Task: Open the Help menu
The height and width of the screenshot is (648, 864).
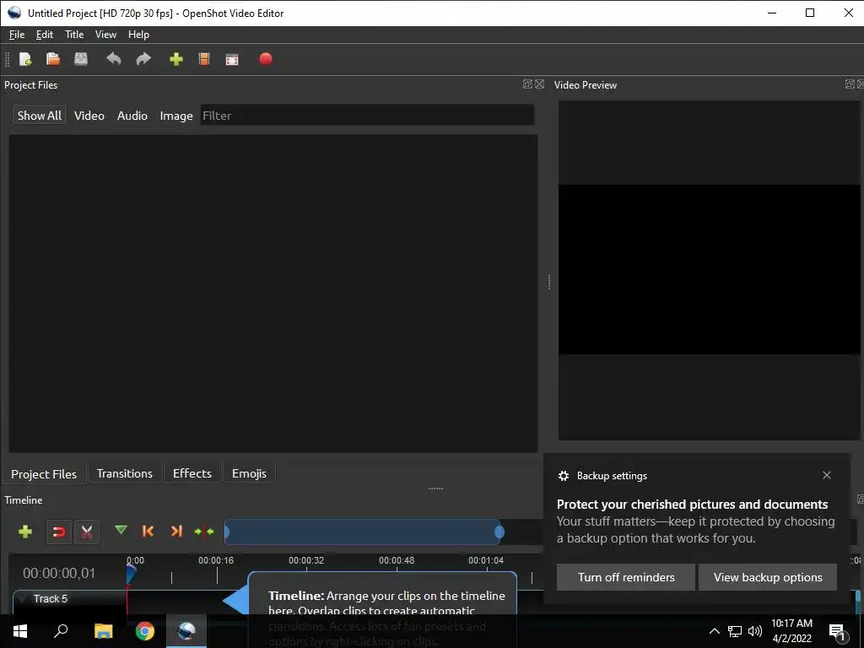Action: click(x=138, y=34)
